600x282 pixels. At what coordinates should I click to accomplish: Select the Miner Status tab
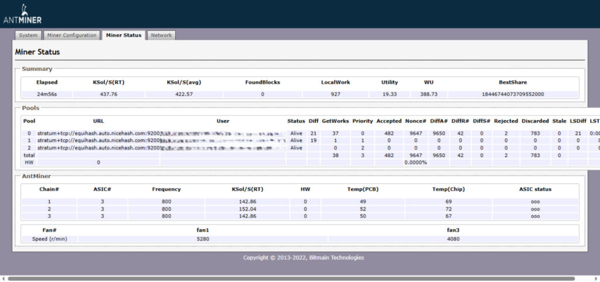pyautogui.click(x=124, y=35)
